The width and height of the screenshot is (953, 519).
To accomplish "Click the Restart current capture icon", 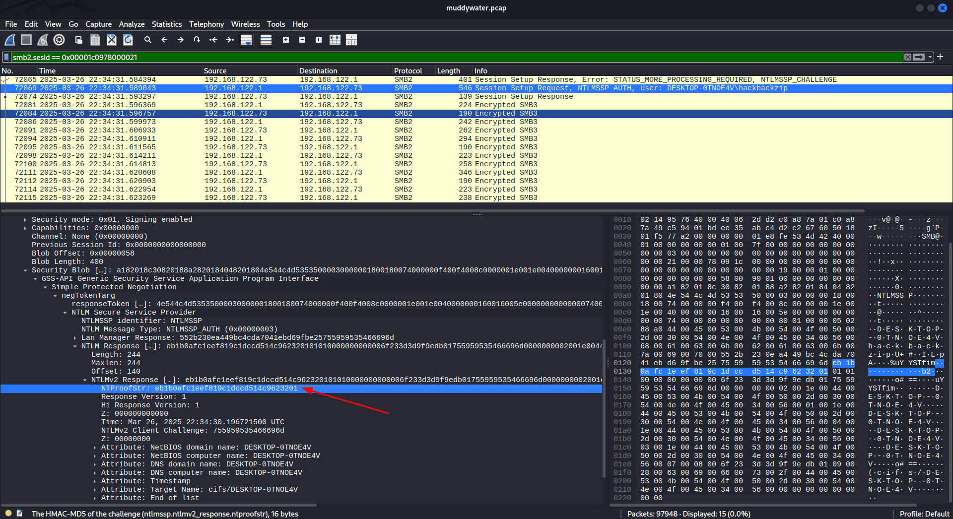I will [43, 40].
